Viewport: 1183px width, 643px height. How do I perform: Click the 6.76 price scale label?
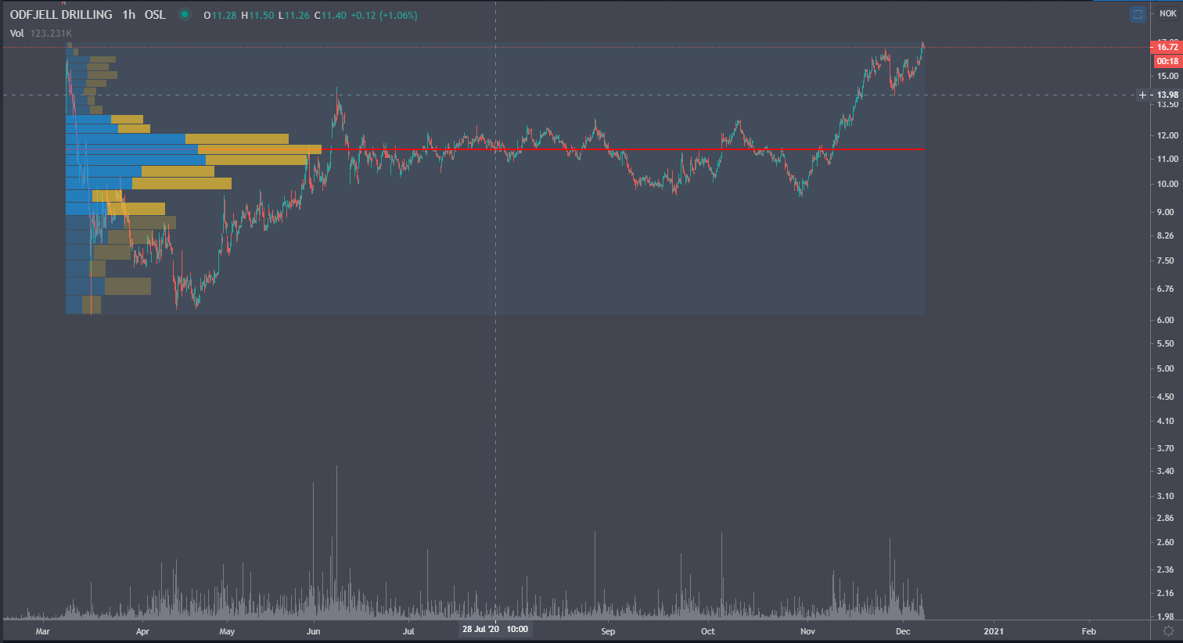pos(1166,289)
